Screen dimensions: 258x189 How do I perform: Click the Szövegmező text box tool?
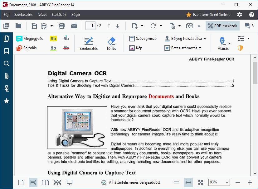click(x=143, y=39)
